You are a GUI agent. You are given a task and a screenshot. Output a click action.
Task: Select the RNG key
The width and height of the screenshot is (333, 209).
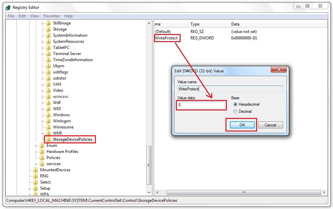click(x=44, y=176)
